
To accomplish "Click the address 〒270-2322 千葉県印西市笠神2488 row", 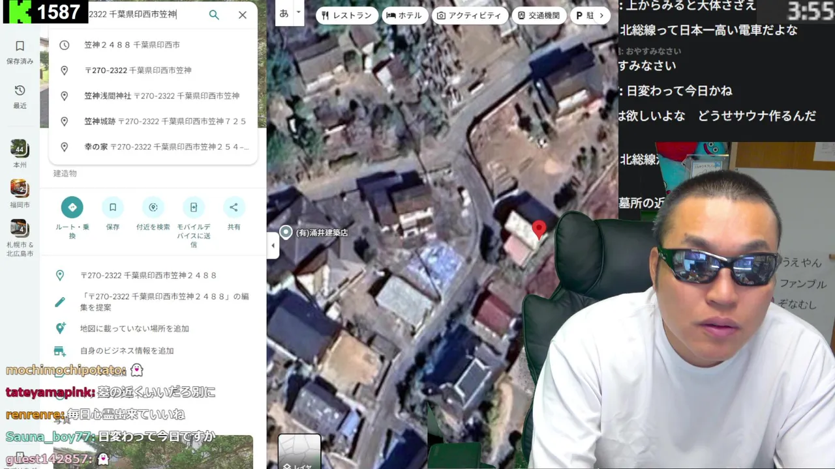I will [153, 276].
